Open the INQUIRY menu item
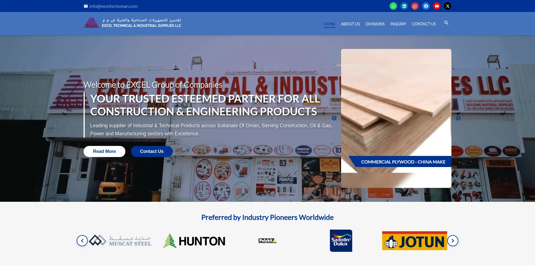This screenshot has width=535, height=276. (398, 24)
